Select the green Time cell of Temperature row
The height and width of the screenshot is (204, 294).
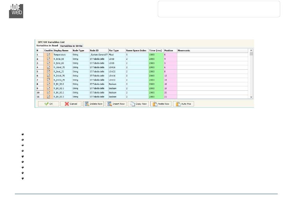pyautogui.click(x=156, y=54)
